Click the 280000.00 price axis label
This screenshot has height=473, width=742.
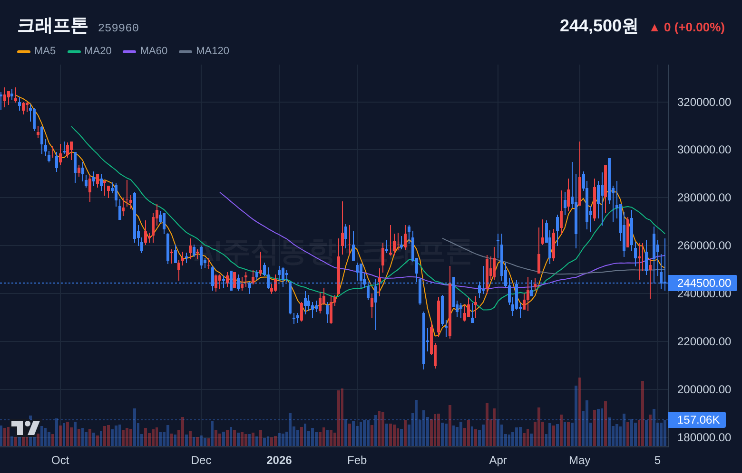tap(704, 198)
